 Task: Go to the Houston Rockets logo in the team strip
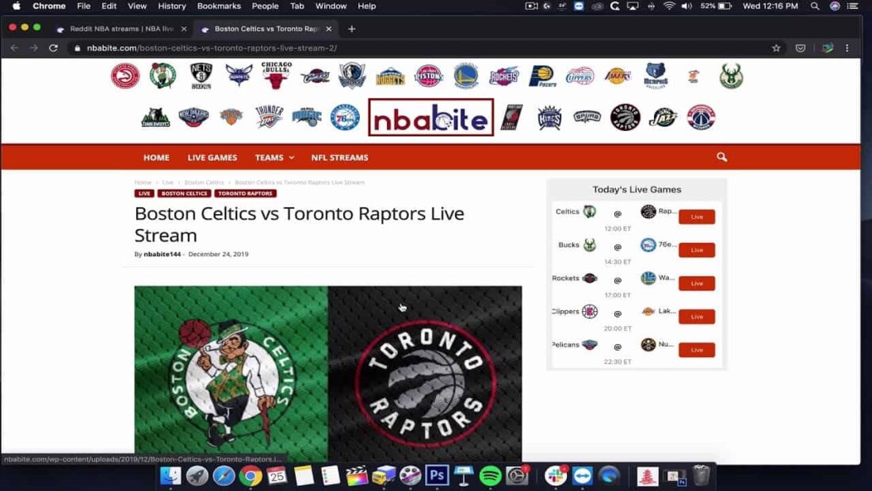point(504,76)
